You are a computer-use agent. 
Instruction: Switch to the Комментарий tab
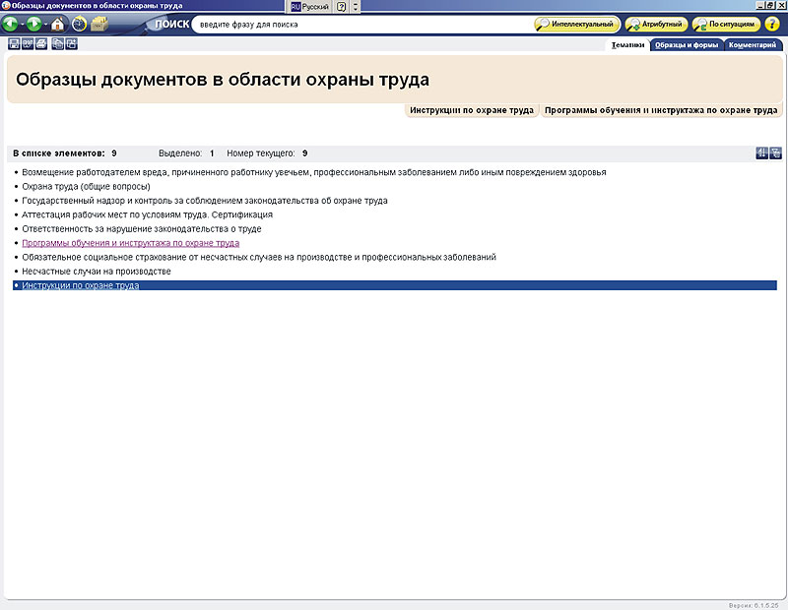click(x=755, y=45)
